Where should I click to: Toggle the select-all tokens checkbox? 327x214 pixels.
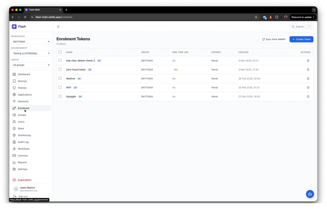tap(60, 52)
